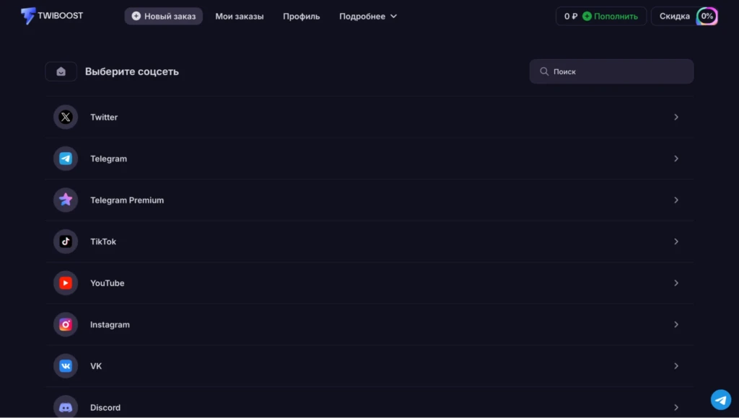Expand the Подробнее dropdown menu
This screenshot has height=418, width=739.
[x=368, y=17]
